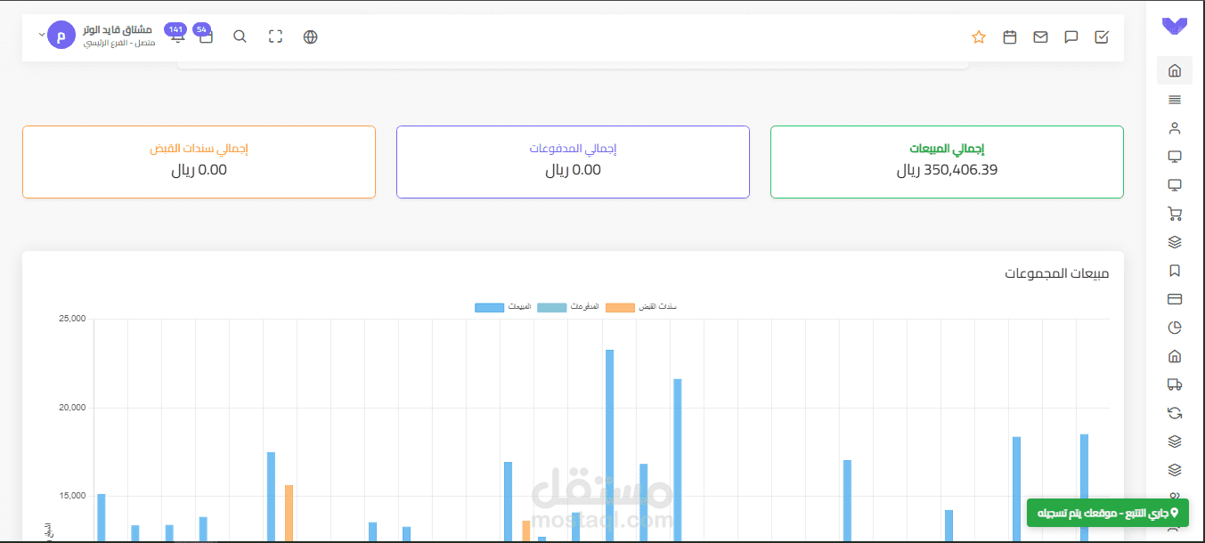Open the icon with the 54 badge
Image resolution: width=1205 pixels, height=543 pixels.
pyautogui.click(x=204, y=34)
